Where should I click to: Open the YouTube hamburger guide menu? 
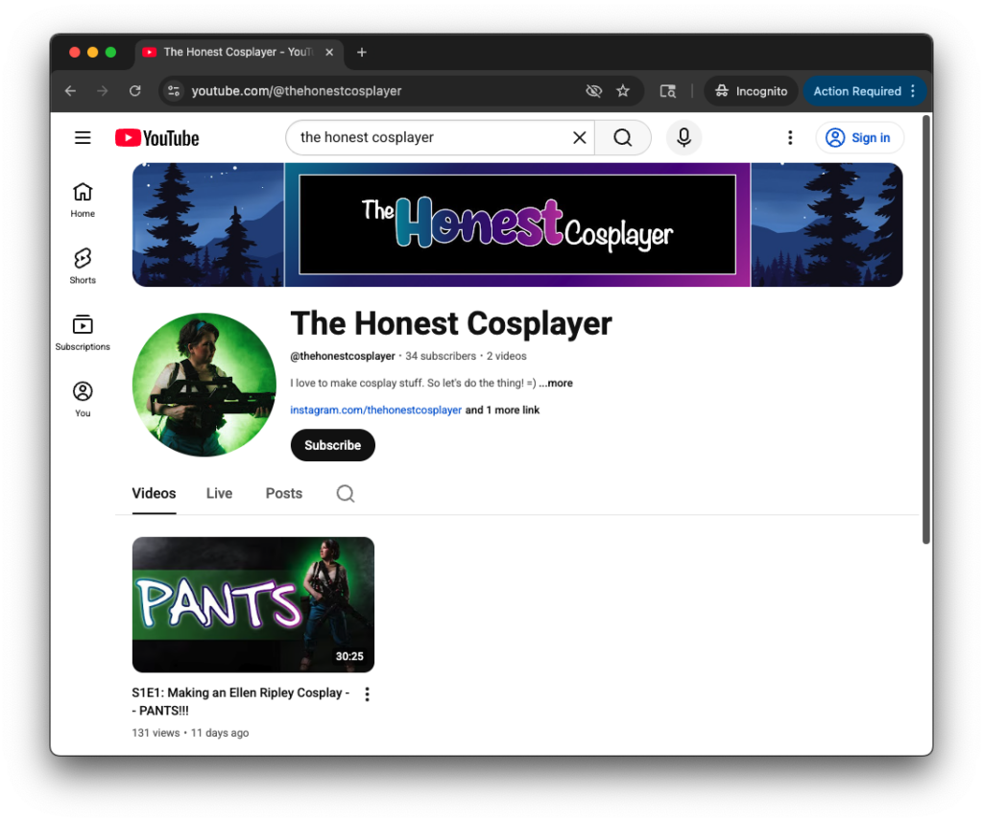click(83, 138)
